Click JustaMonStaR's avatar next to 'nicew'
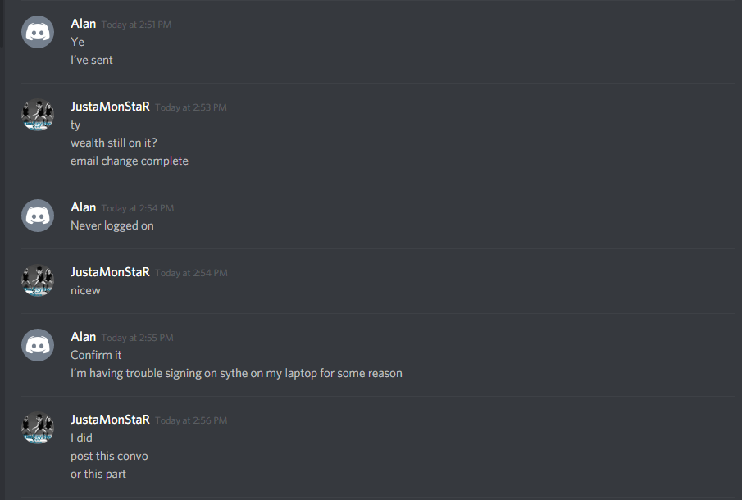Image resolution: width=742 pixels, height=500 pixels. 38,280
